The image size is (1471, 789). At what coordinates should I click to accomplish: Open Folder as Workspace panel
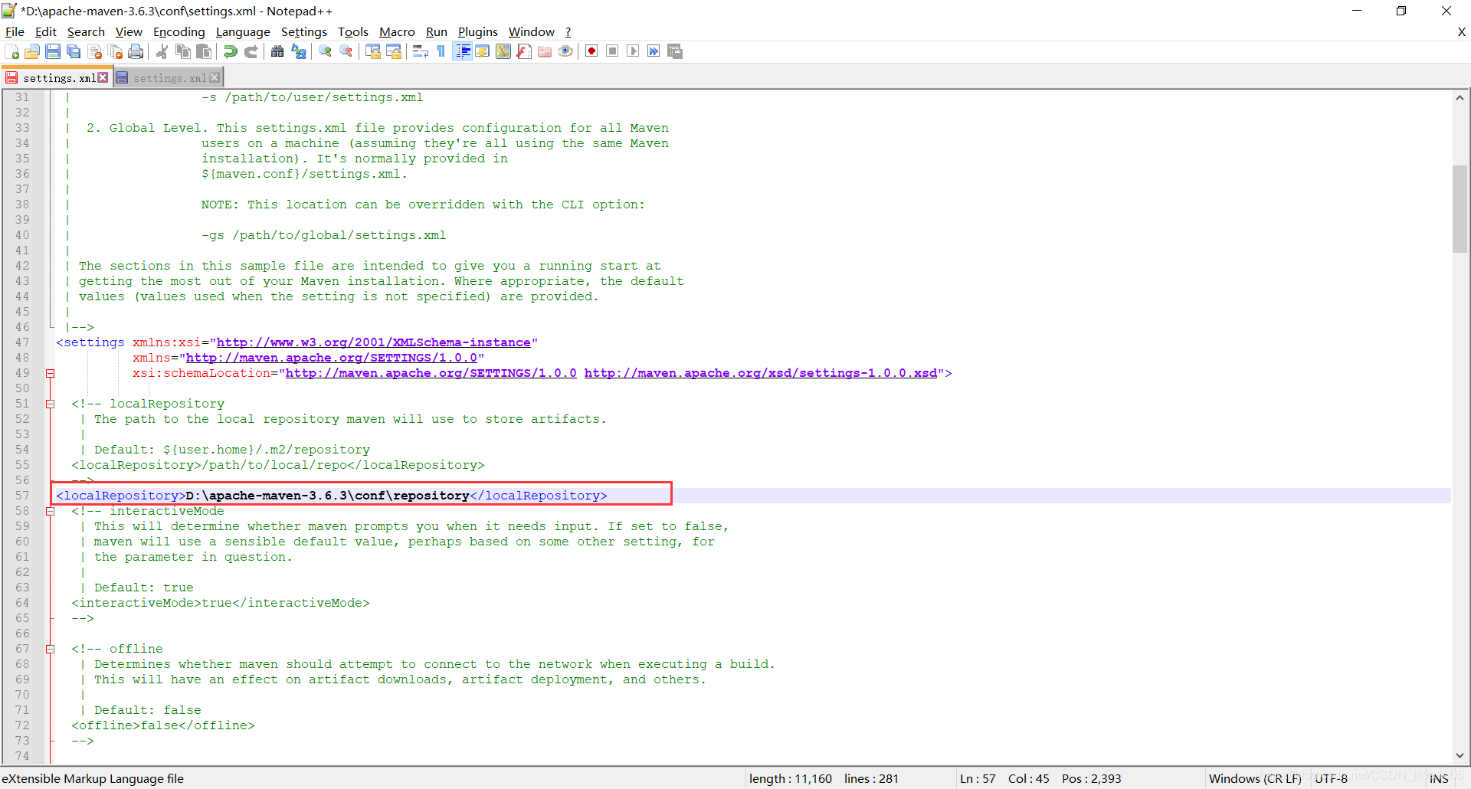[x=545, y=51]
